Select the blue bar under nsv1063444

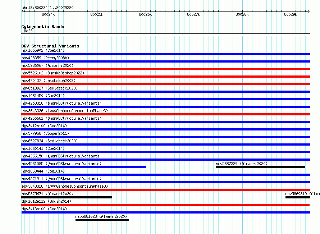pos(165,175)
